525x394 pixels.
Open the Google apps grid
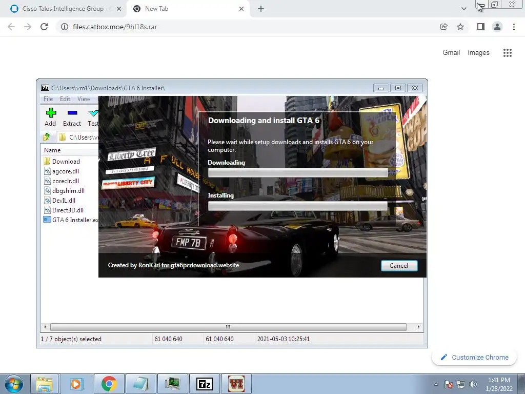pos(507,53)
